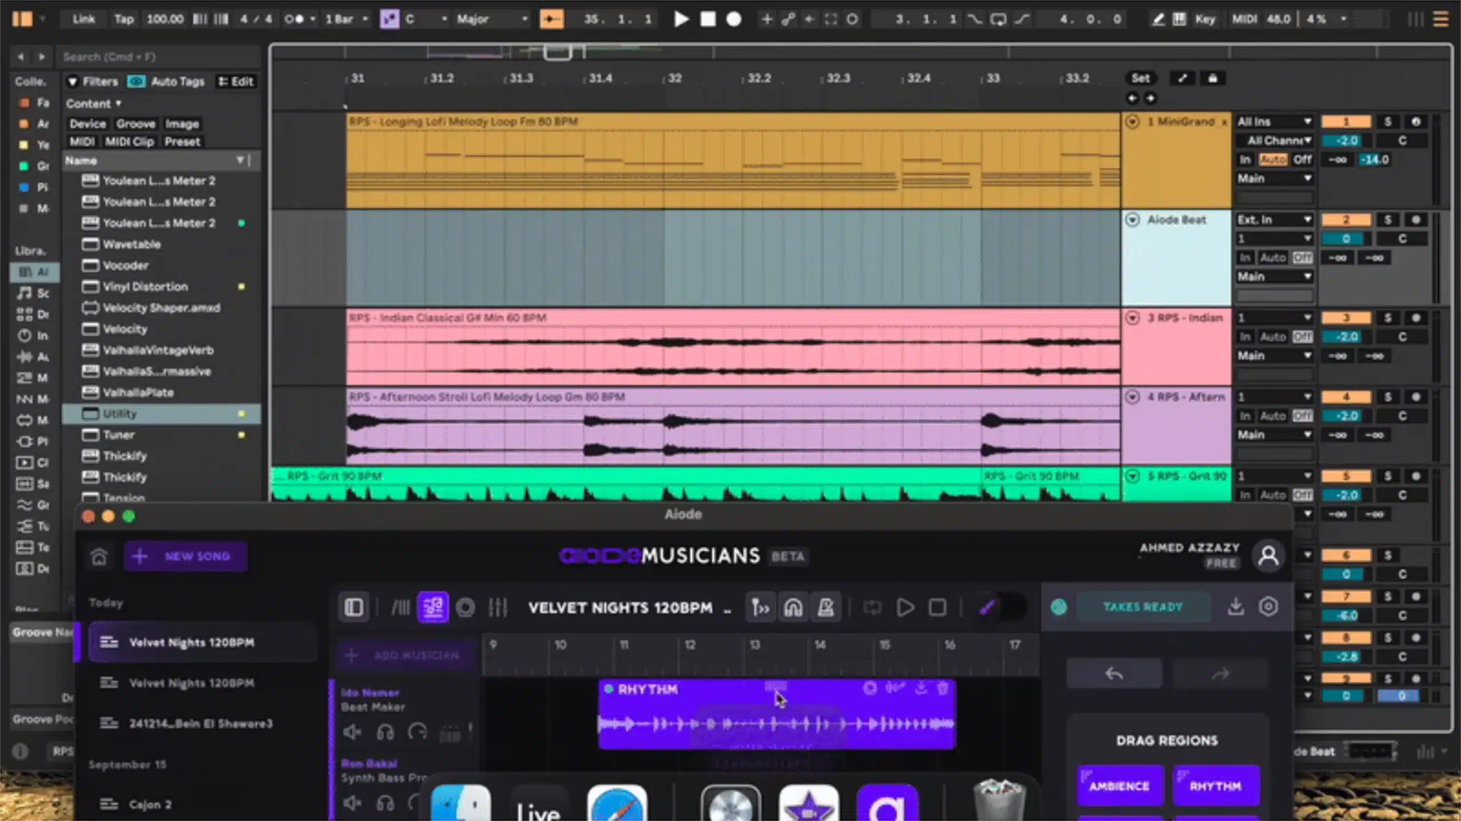Switch monitoring to Auto on Aiode Beat track
This screenshot has height=821, width=1461.
[x=1274, y=257]
